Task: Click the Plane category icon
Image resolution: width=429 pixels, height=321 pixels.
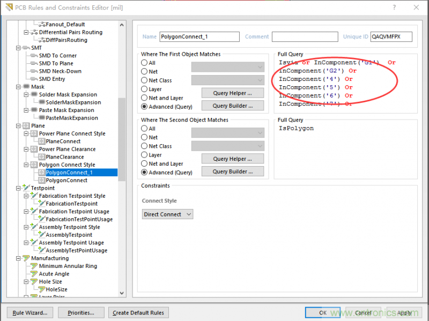Action: [26, 126]
